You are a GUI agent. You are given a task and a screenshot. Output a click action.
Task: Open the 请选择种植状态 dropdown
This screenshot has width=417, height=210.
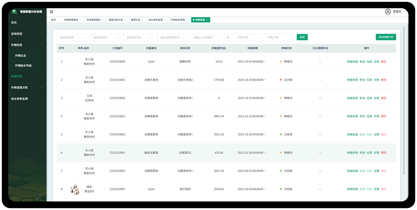tap(172, 37)
